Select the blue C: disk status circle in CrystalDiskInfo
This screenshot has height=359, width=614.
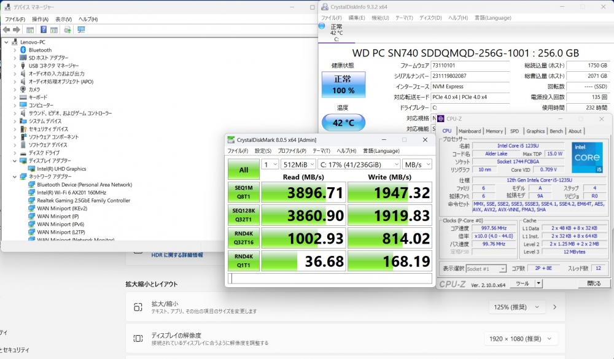point(322,26)
